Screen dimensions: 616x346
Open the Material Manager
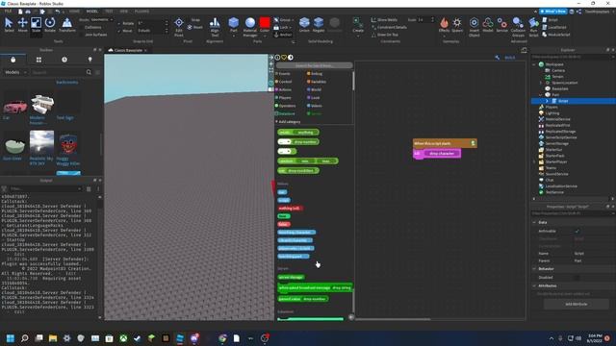coord(250,27)
